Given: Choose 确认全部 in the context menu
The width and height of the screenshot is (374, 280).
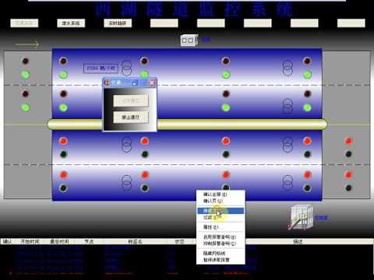Looking at the screenshot, I should [x=221, y=194].
